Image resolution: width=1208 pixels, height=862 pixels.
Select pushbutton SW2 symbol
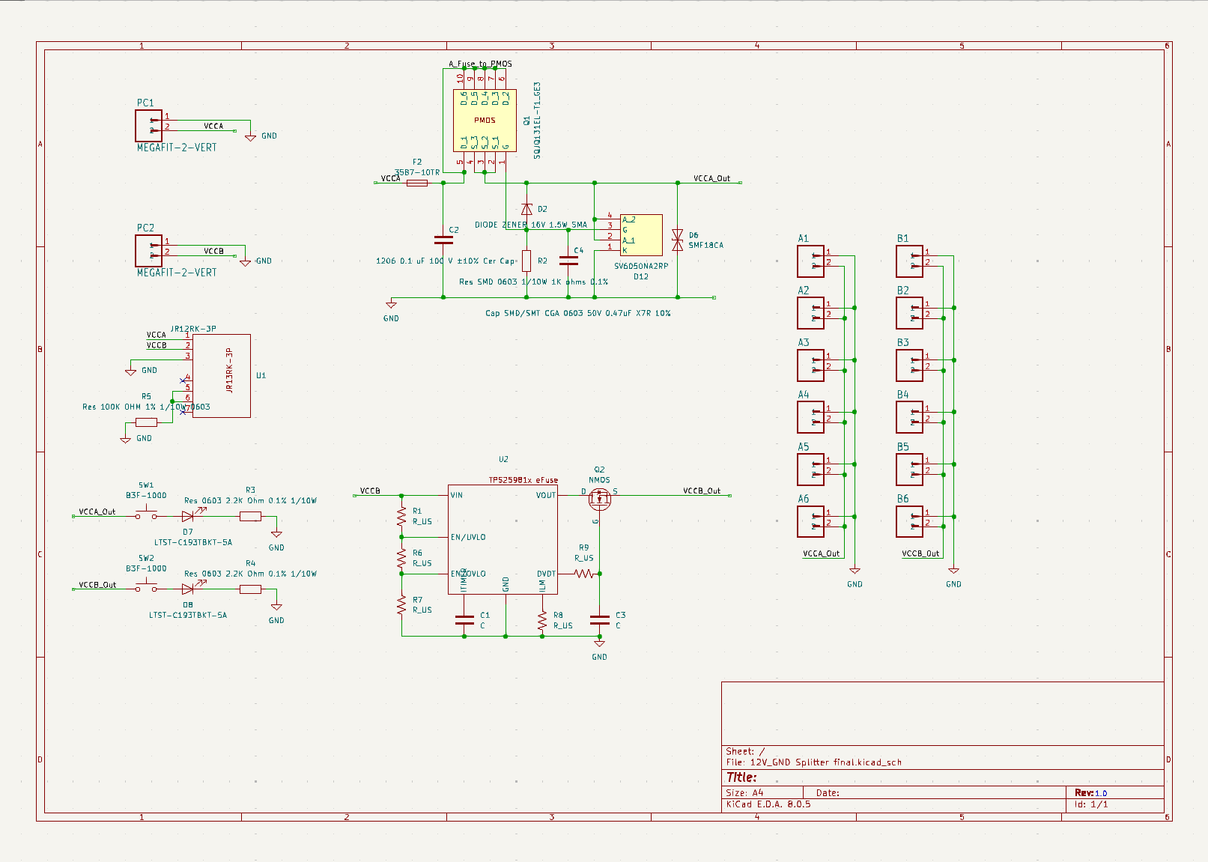[146, 588]
